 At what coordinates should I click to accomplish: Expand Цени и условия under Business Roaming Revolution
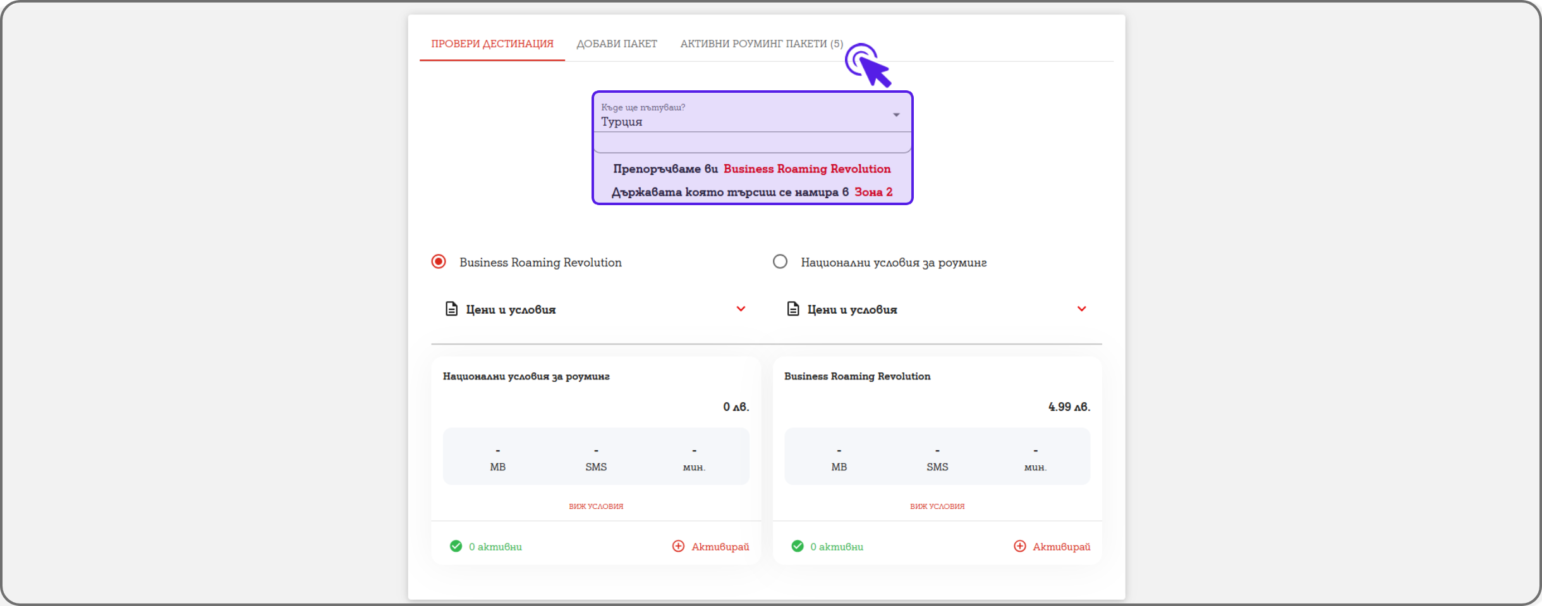[x=596, y=309]
